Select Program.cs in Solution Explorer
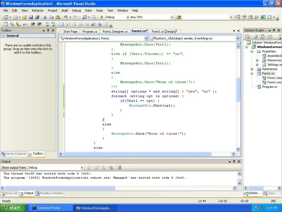Viewport: 282px width, 212px height. click(269, 87)
